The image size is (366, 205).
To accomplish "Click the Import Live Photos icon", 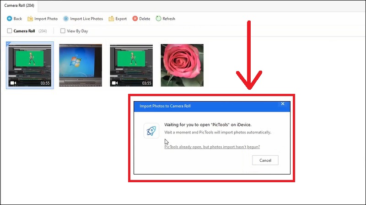I will (66, 19).
